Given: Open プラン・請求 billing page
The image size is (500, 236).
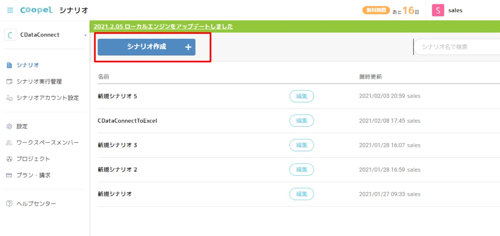Looking at the screenshot, I should [33, 175].
